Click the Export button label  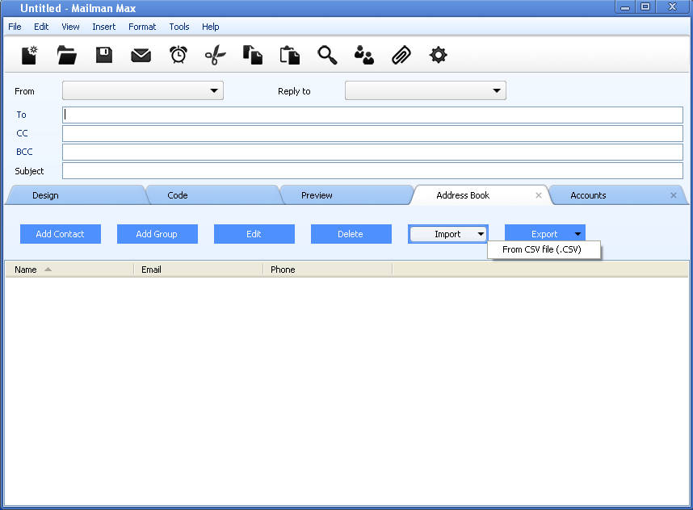pos(544,234)
